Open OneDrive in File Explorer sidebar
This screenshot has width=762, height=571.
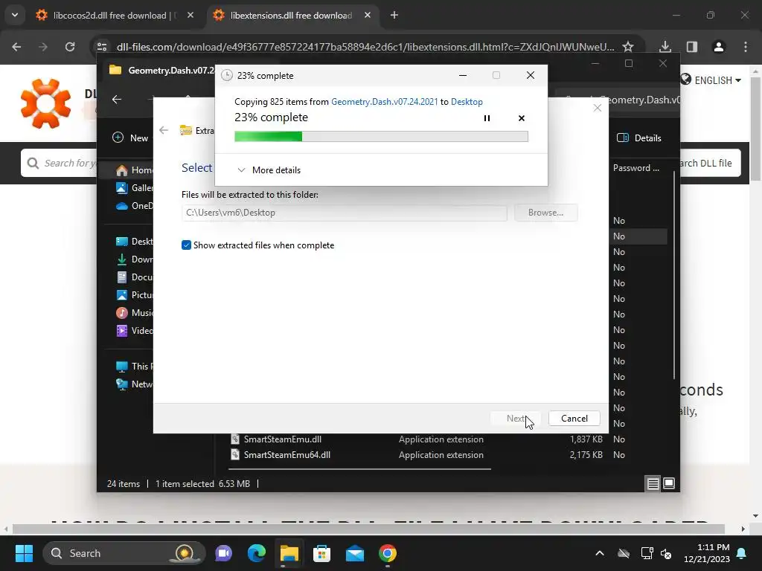(134, 206)
